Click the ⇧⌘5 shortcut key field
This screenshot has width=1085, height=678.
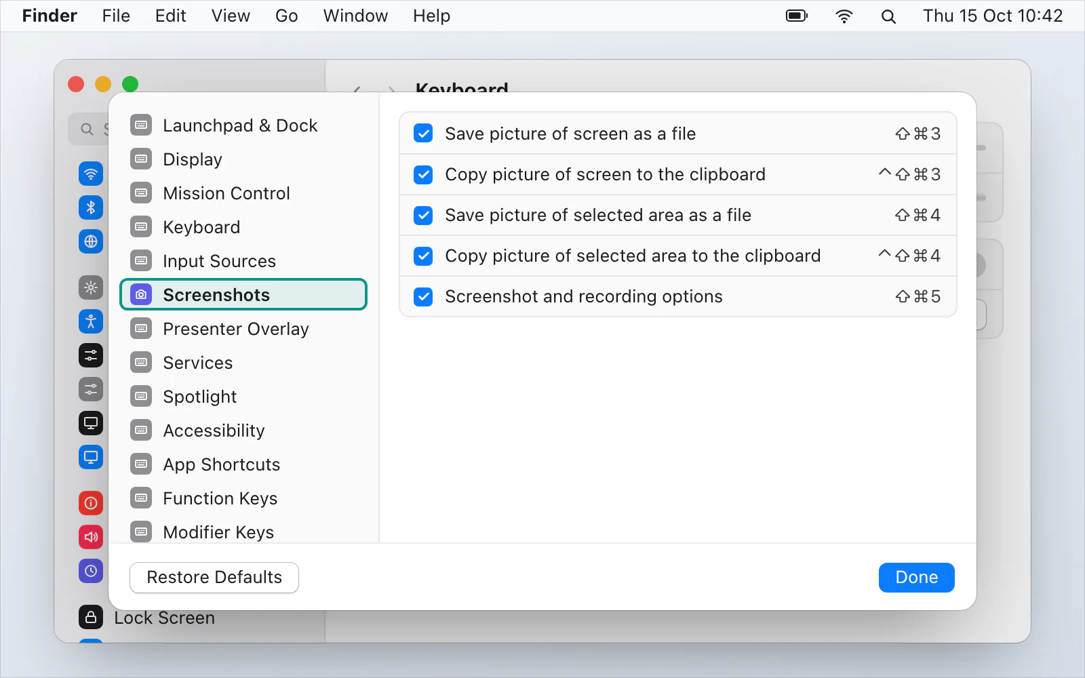918,296
